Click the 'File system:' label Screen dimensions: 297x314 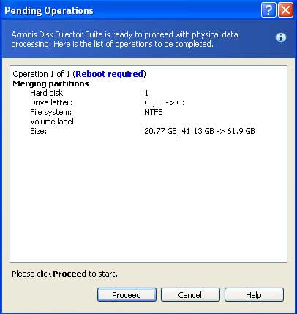[51, 112]
